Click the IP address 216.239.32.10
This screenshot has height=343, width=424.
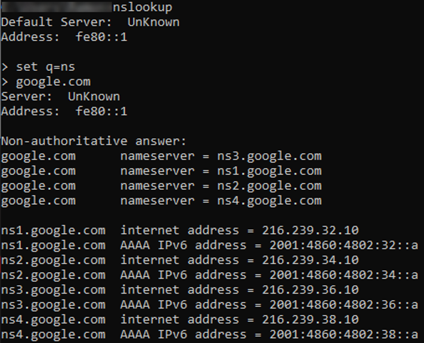pyautogui.click(x=310, y=230)
